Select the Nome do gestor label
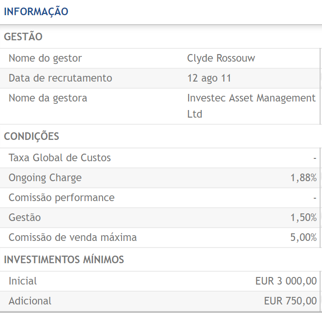The width and height of the screenshot is (322, 313). point(45,58)
